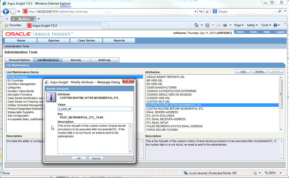289x178 pixels.
Task: Click Help link in top right header
Action: pos(267,32)
